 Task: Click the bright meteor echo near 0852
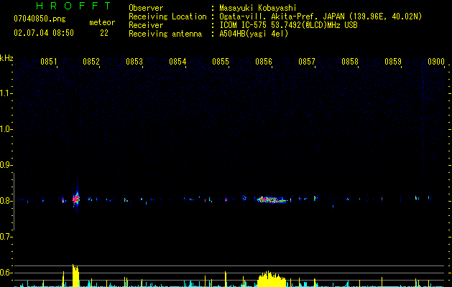(x=76, y=198)
